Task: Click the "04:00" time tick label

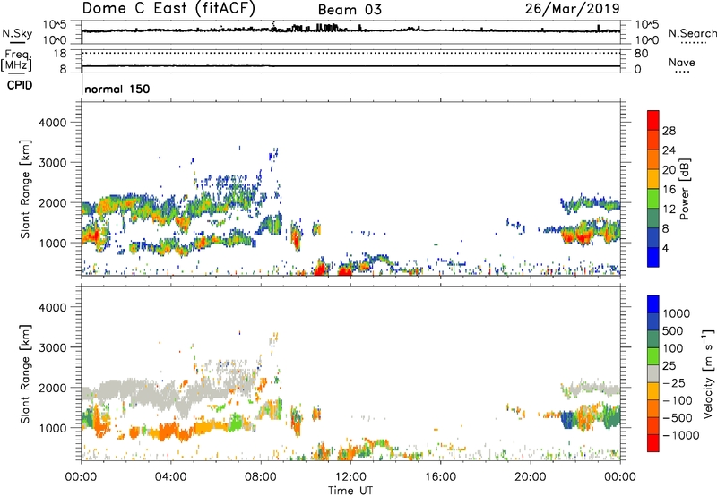Action: [x=170, y=477]
